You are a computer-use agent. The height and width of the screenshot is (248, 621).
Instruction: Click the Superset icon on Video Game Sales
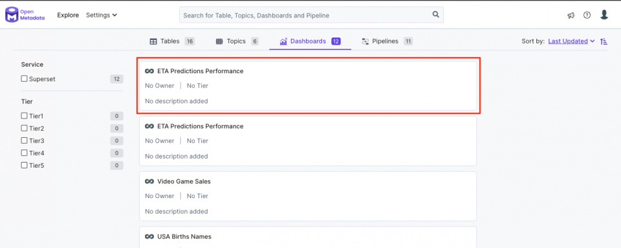pos(149,181)
